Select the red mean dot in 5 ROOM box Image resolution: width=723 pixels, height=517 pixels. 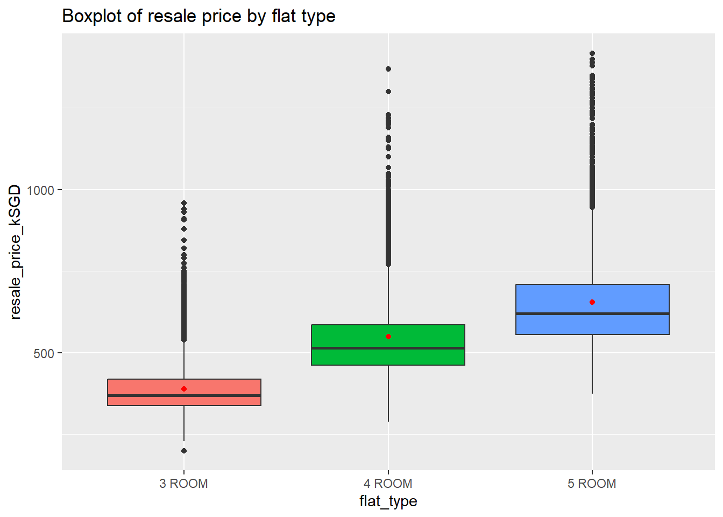tap(592, 302)
